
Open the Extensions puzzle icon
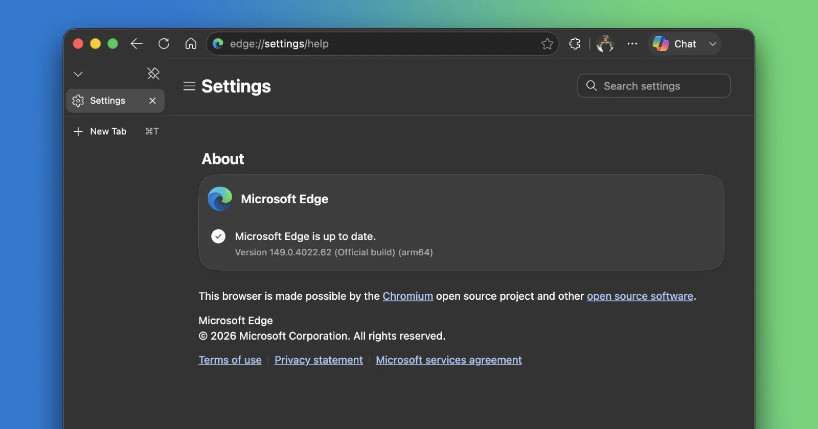point(575,44)
